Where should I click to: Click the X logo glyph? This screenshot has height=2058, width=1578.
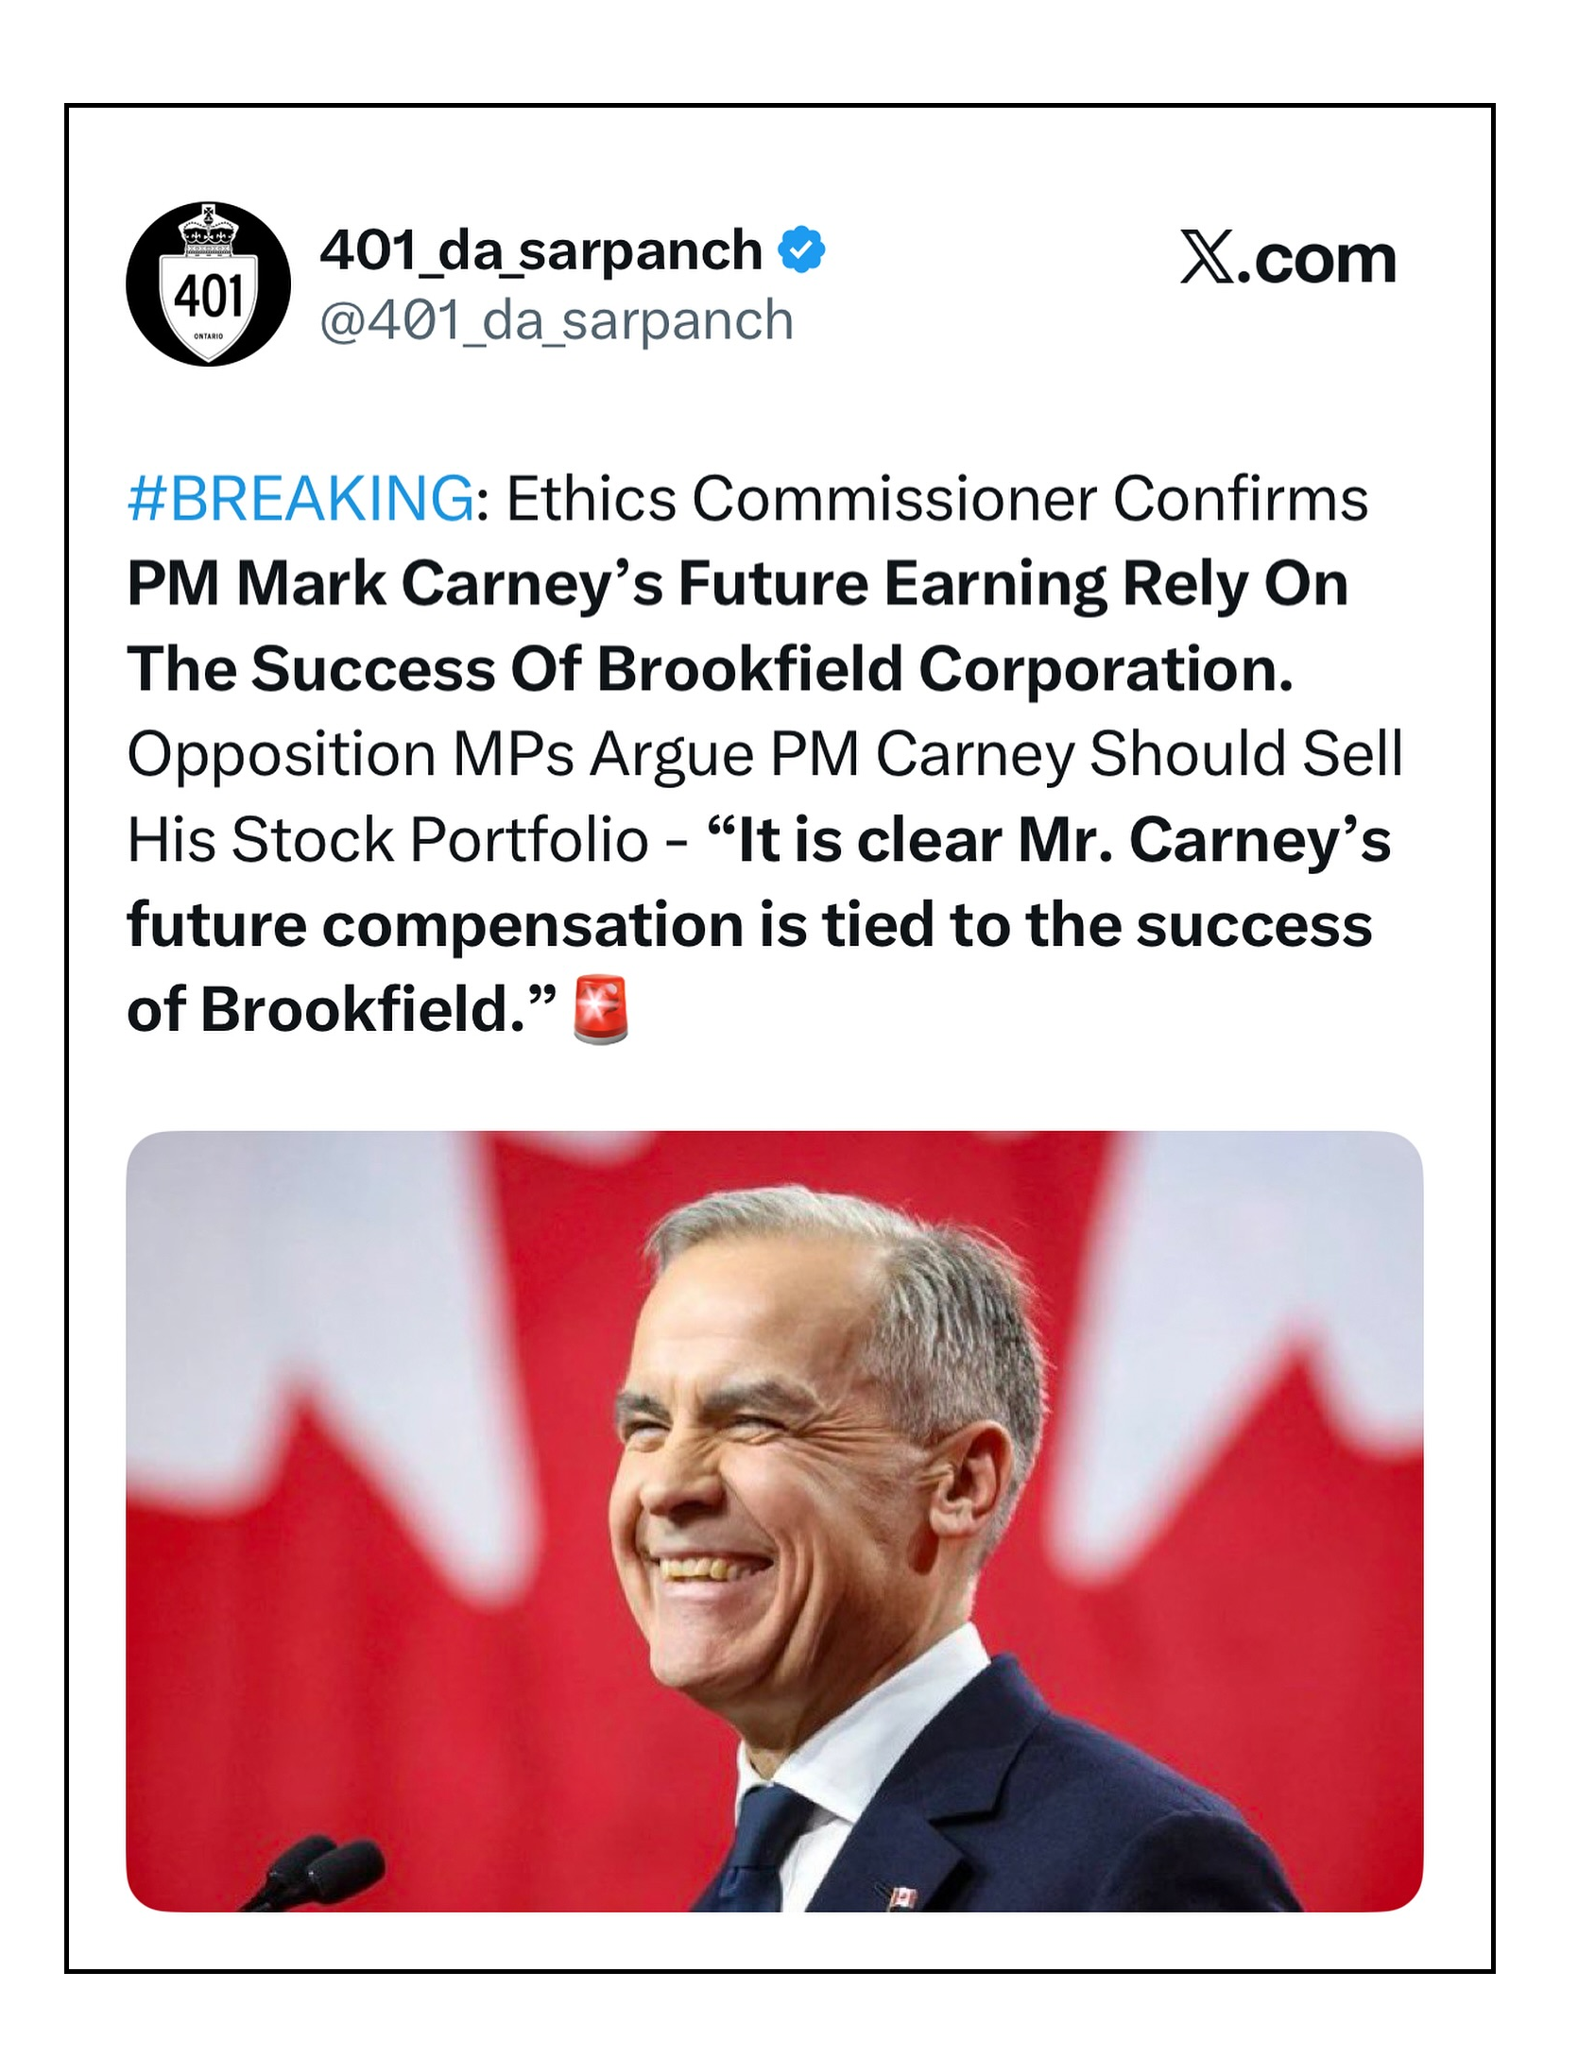(1208, 259)
